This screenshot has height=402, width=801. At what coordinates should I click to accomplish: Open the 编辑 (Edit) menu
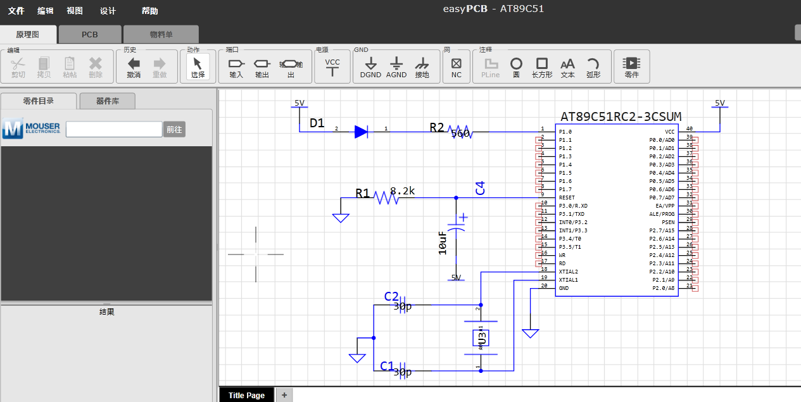pyautogui.click(x=46, y=11)
